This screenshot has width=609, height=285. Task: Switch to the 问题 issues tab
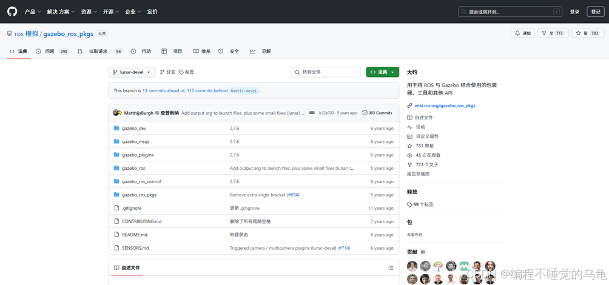52,52
